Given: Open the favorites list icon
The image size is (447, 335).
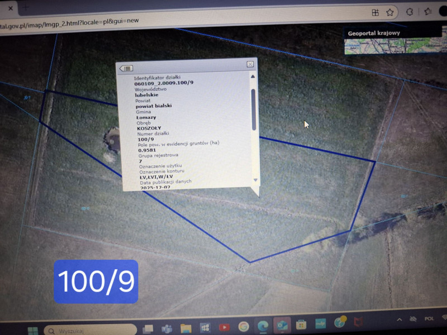Looking at the screenshot, I should click(x=428, y=12).
